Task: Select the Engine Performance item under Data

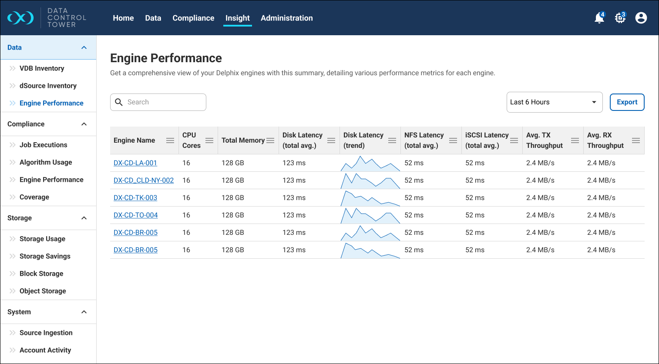Action: [x=51, y=103]
